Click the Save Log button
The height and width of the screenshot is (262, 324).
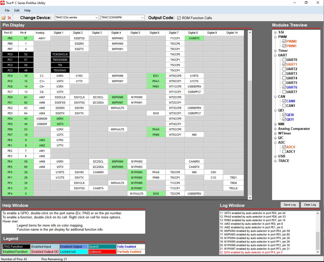(x=290, y=205)
